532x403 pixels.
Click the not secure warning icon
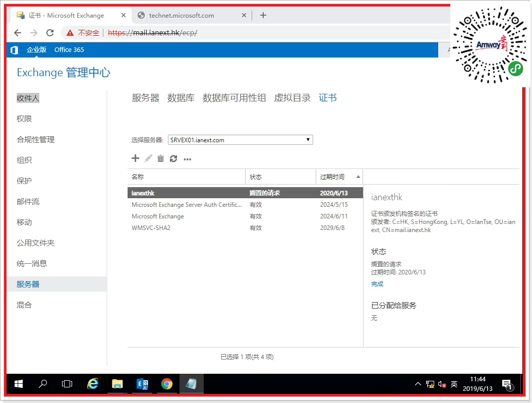point(70,33)
